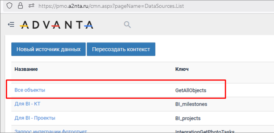The image size is (274, 133).
Task: Select the BI_projects key cell
Action: click(x=188, y=118)
